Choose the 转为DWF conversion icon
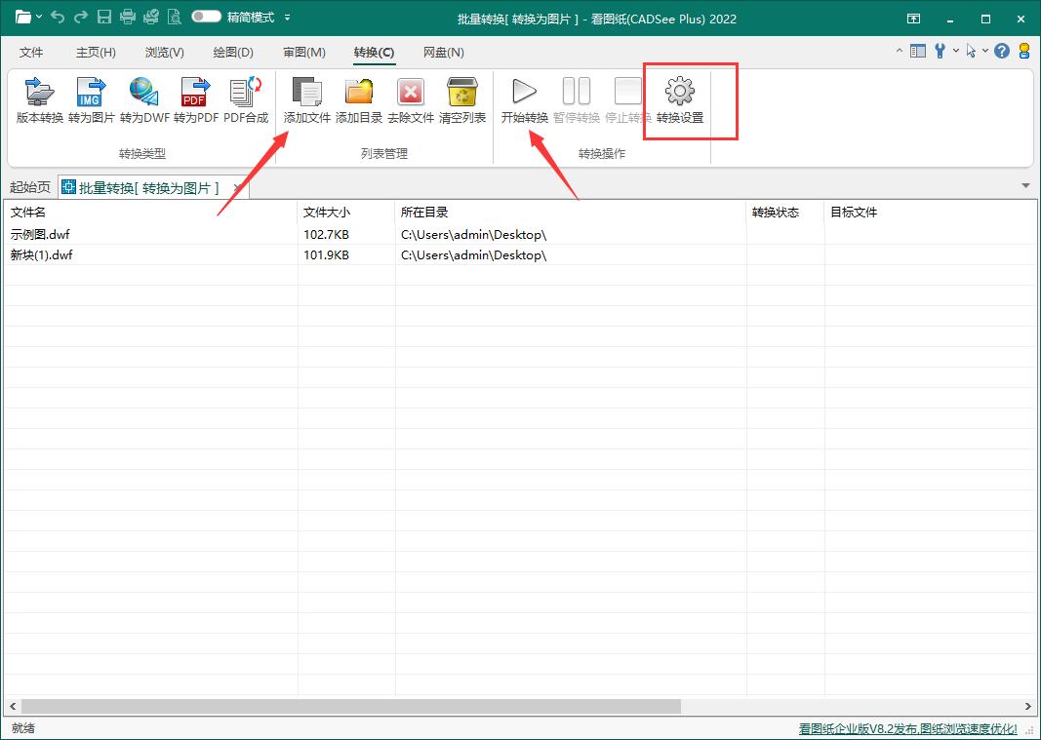 coord(144,100)
